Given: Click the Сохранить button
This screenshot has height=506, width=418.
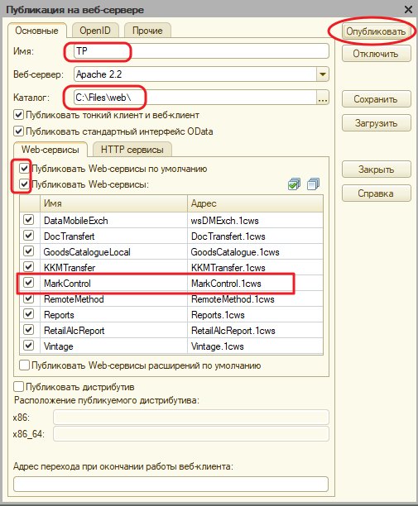Looking at the screenshot, I should click(376, 99).
